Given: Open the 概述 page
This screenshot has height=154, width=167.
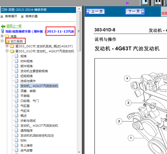Looking at the screenshot, I should coord(24,116).
